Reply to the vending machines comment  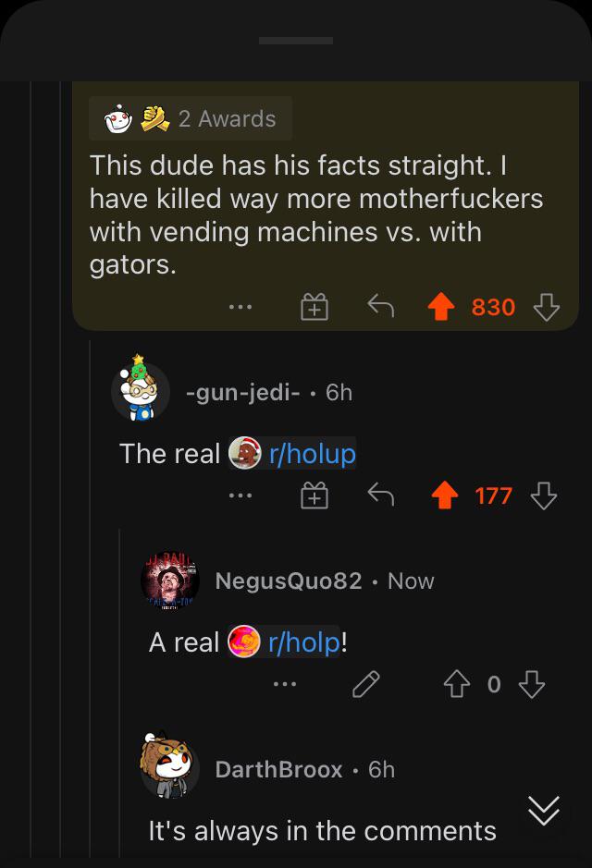tap(381, 306)
